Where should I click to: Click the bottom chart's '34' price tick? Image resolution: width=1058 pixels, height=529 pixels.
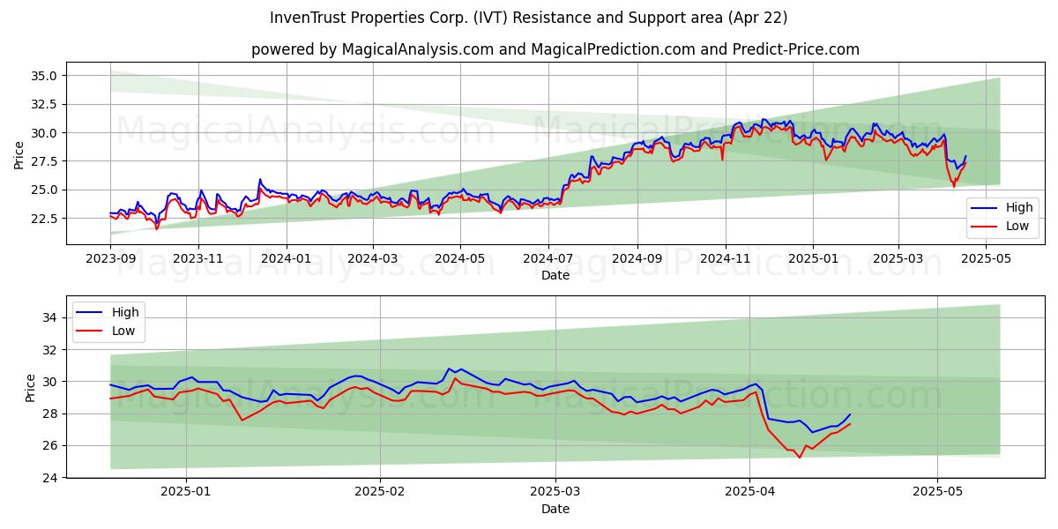[52, 317]
